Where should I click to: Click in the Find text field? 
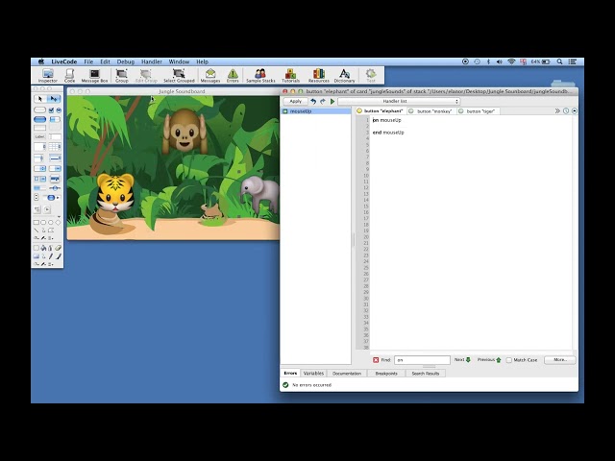(422, 360)
